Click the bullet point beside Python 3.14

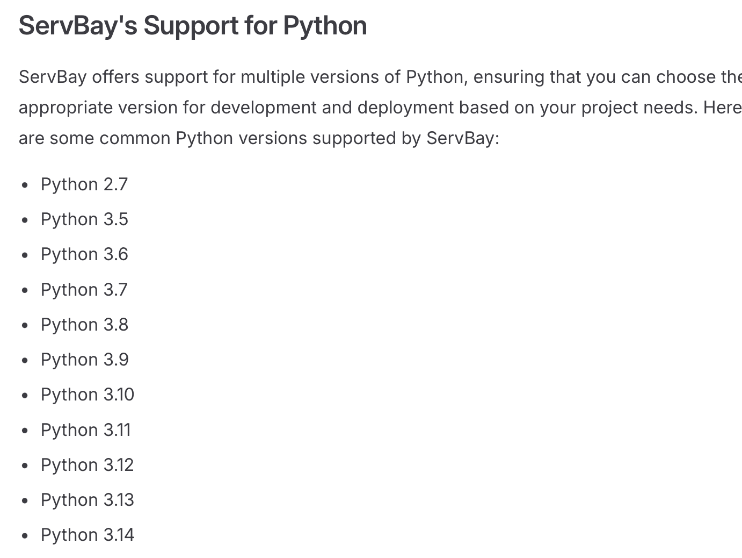click(25, 535)
